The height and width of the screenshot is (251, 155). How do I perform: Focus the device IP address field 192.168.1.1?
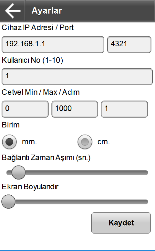tap(53, 45)
